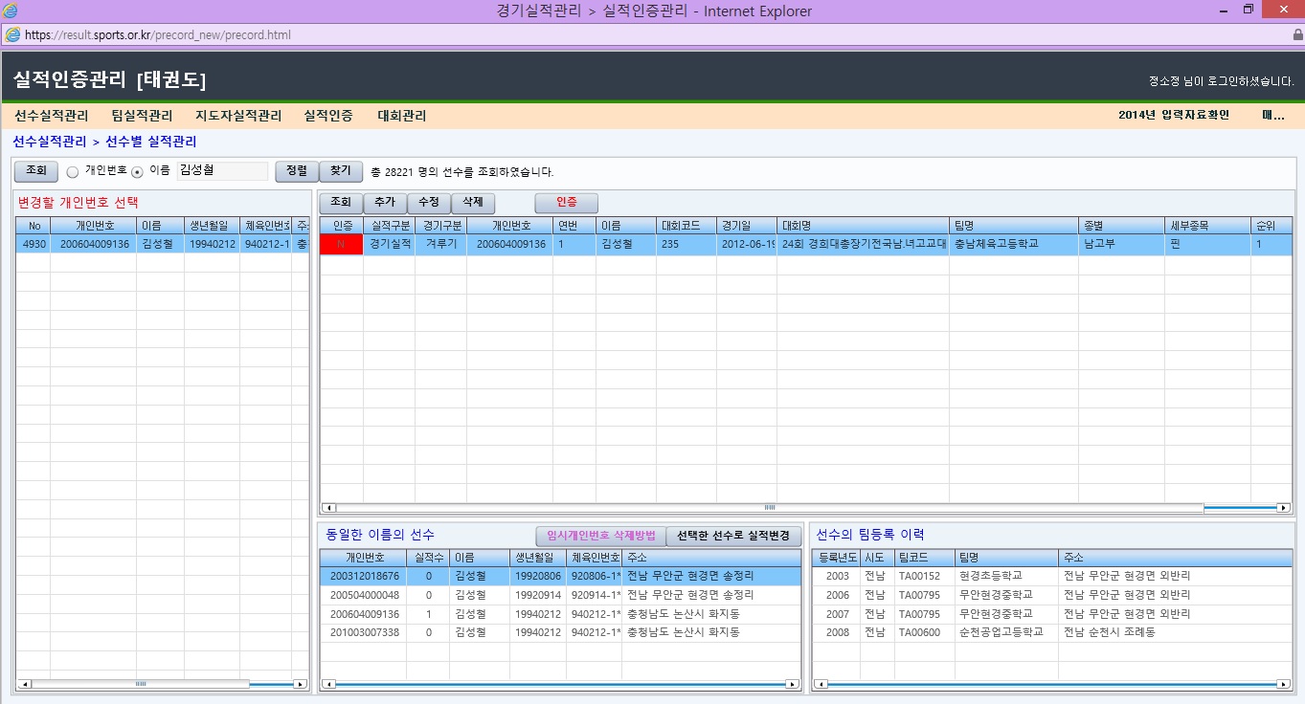
Task: Click the 찾기 button
Action: pos(340,170)
